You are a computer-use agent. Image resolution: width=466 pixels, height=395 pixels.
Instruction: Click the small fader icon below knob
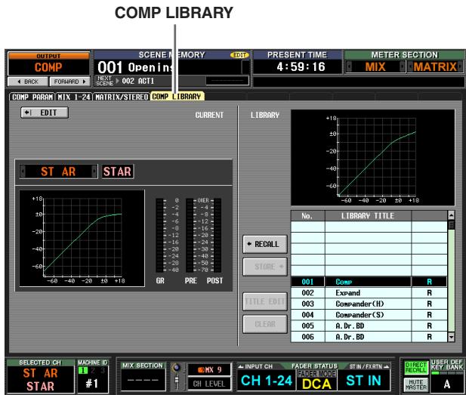177,381
